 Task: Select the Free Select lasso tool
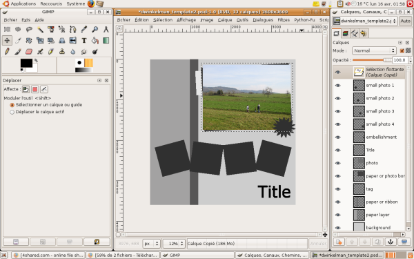pyautogui.click(x=29, y=29)
